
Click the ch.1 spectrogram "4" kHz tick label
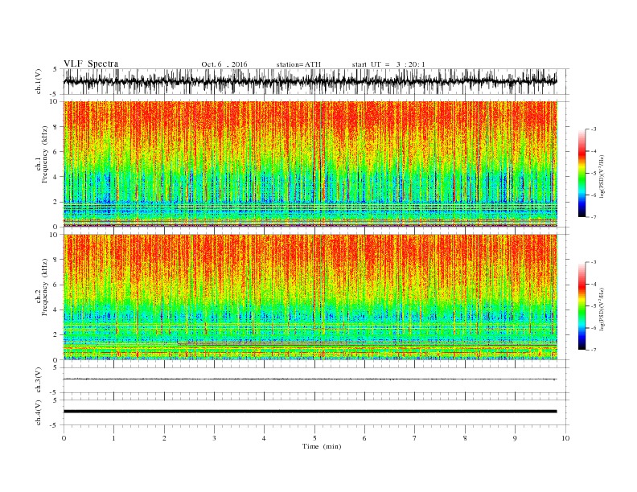click(x=56, y=177)
